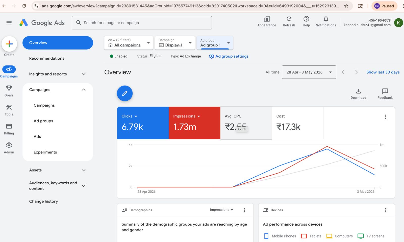The image size is (404, 242).
Task: Change the Clicks metric dropdown
Action: tap(130, 116)
